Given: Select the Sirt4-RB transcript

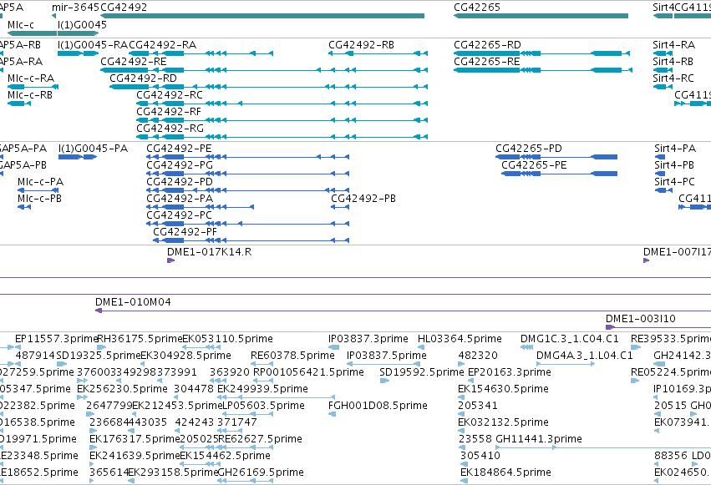Looking at the screenshot, I should point(663,70).
